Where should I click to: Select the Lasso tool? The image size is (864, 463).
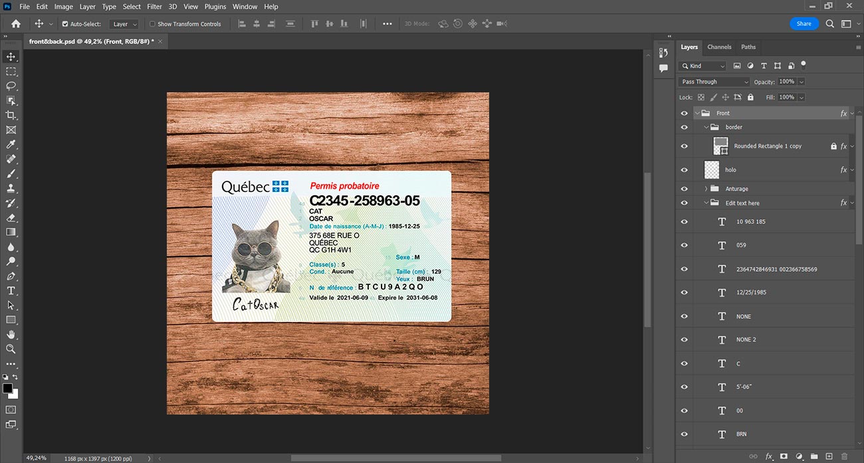tap(11, 86)
